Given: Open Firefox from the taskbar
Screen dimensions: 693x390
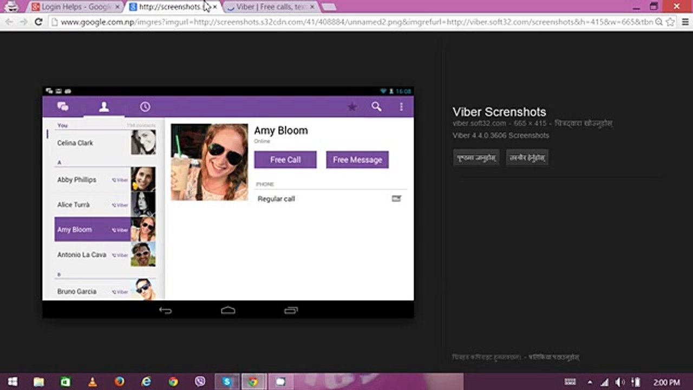Looking at the screenshot, I should click(119, 382).
